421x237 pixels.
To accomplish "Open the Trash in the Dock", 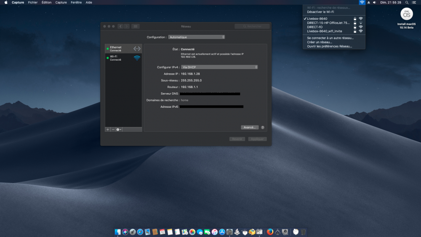I will click(x=303, y=232).
